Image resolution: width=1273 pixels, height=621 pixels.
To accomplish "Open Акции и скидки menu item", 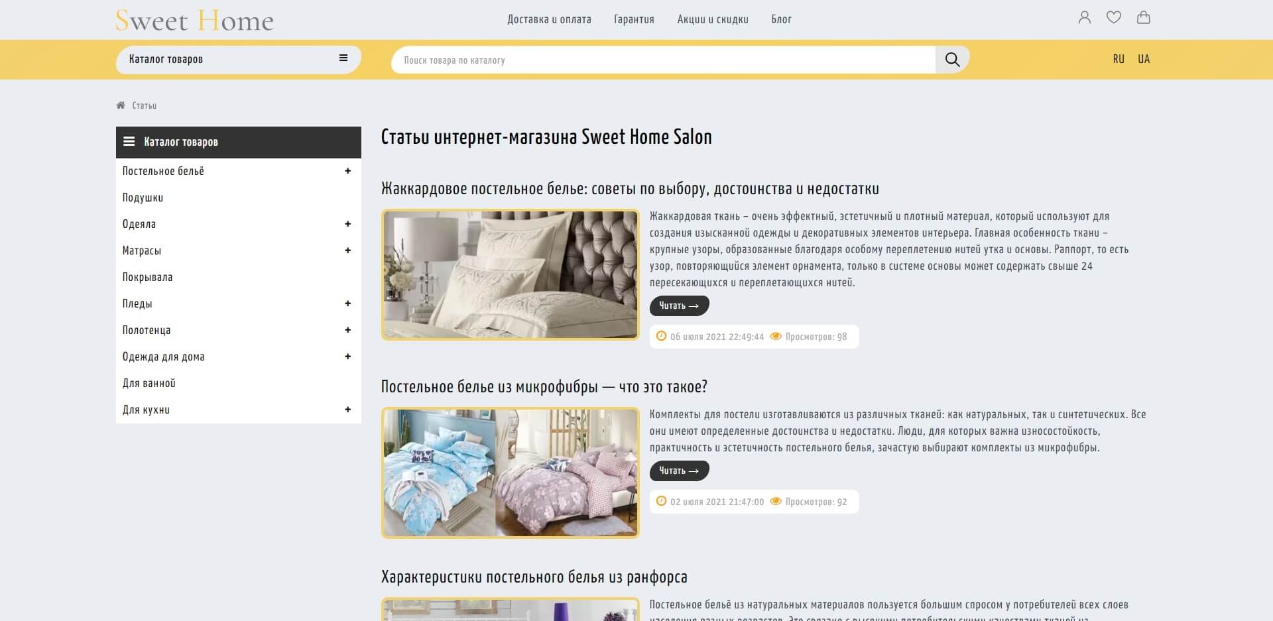I will 713,19.
